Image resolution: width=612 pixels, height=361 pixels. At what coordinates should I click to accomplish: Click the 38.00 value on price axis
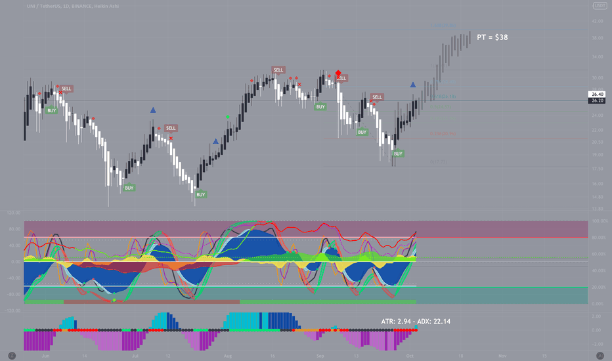point(598,38)
